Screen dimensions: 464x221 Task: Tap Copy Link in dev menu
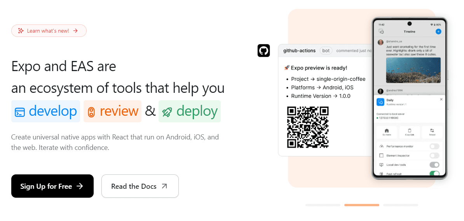(x=410, y=132)
